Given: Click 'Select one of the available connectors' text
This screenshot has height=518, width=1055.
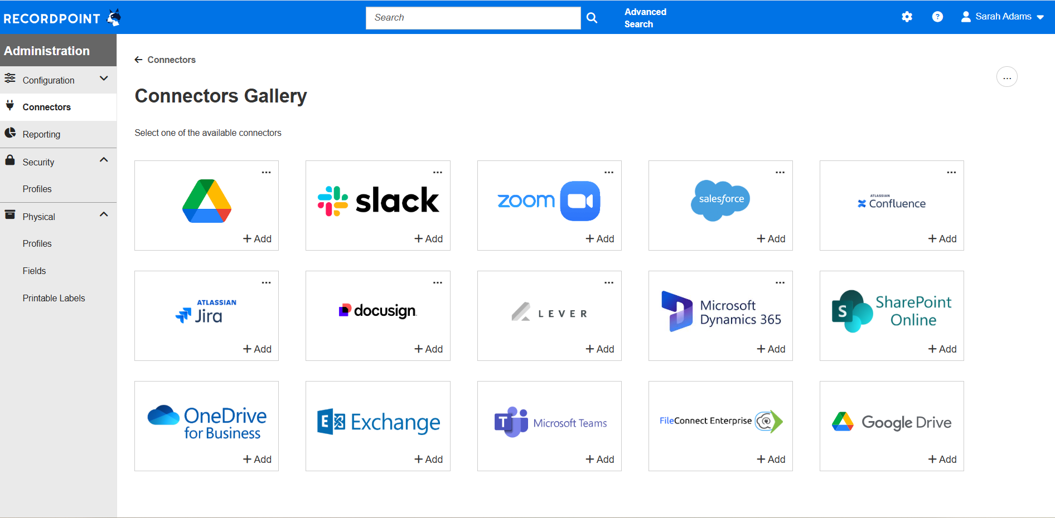Looking at the screenshot, I should [208, 133].
